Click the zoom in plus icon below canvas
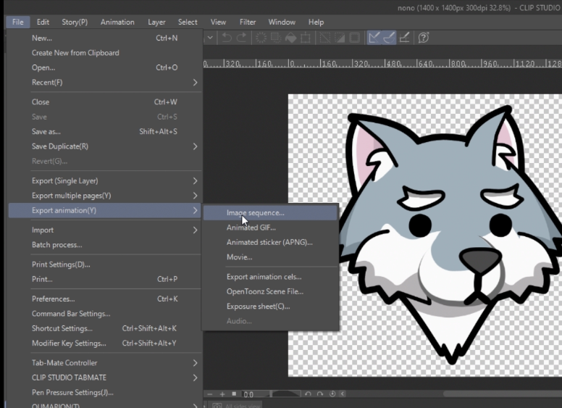Viewport: 562px width, 408px height. coord(222,394)
